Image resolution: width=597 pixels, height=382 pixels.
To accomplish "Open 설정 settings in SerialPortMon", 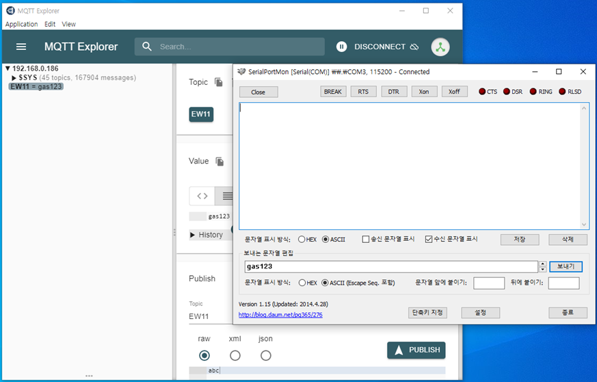I will [x=481, y=313].
